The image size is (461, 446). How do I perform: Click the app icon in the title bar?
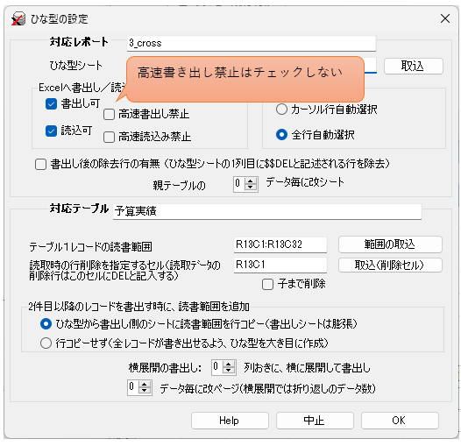coord(18,18)
